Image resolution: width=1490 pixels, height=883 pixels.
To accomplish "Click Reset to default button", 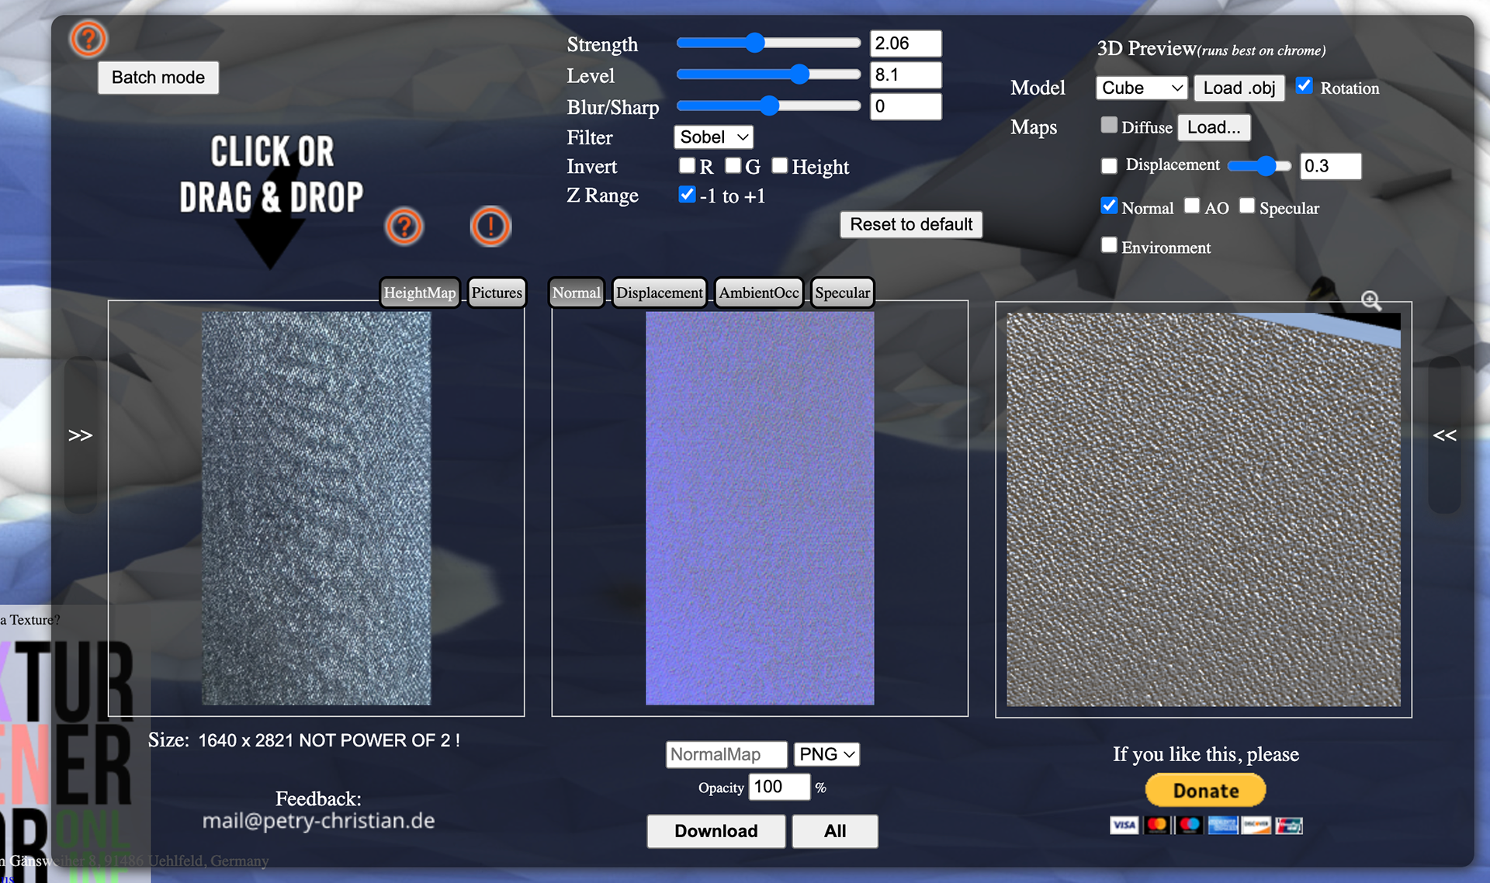I will tap(911, 224).
